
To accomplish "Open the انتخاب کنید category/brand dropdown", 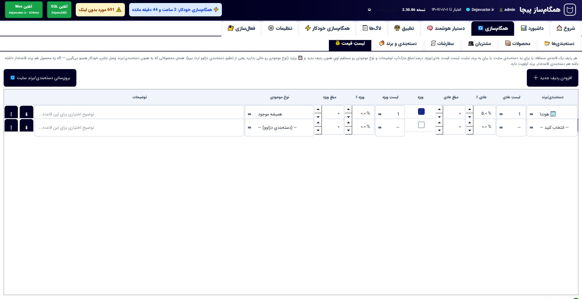I will point(552,128).
